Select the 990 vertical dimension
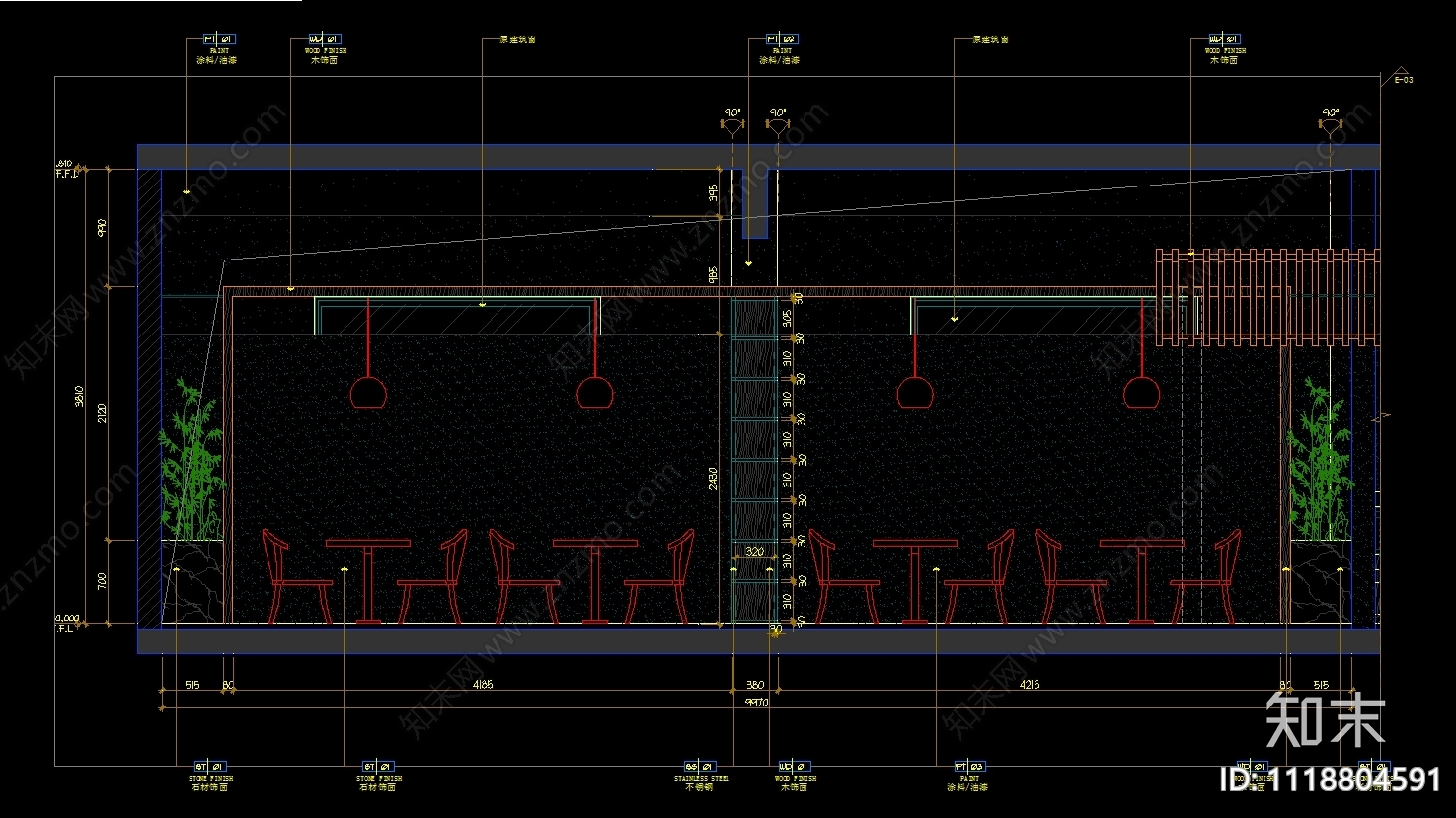The height and width of the screenshot is (818, 1456). (x=102, y=227)
